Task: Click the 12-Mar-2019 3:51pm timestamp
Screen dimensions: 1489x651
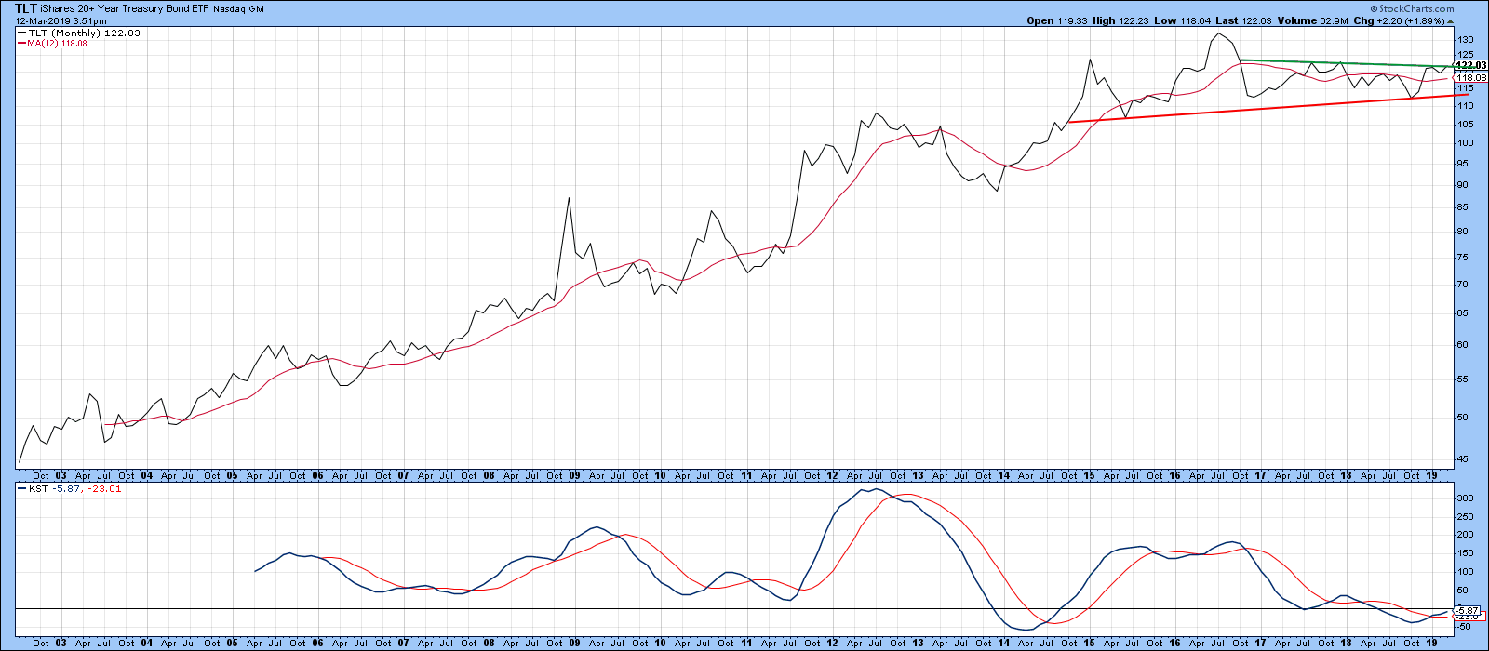Action: tap(60, 20)
